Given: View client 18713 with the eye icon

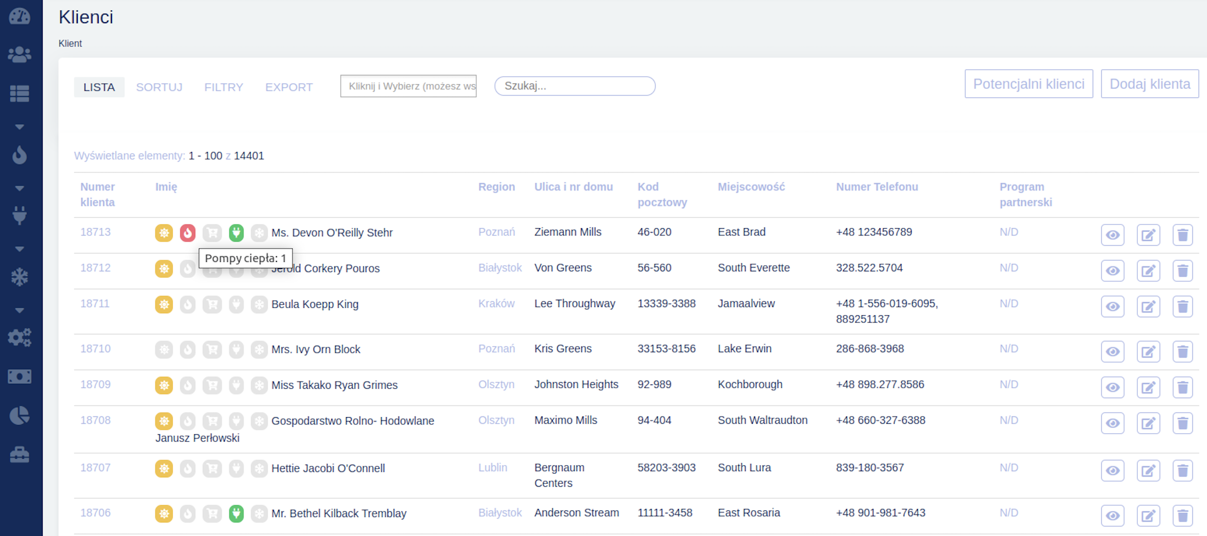Looking at the screenshot, I should pyautogui.click(x=1113, y=235).
